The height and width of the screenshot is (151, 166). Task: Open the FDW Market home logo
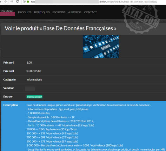click(x=7, y=13)
